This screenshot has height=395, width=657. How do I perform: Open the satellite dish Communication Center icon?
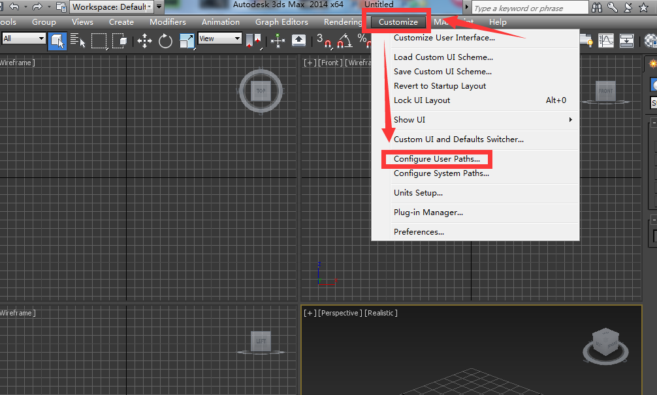[628, 7]
